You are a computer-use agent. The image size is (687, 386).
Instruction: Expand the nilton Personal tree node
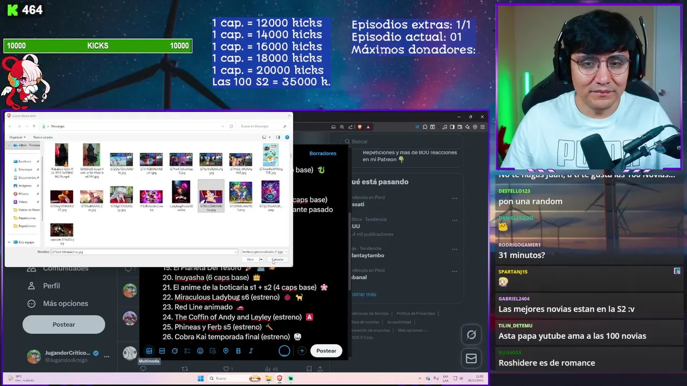(x=9, y=145)
